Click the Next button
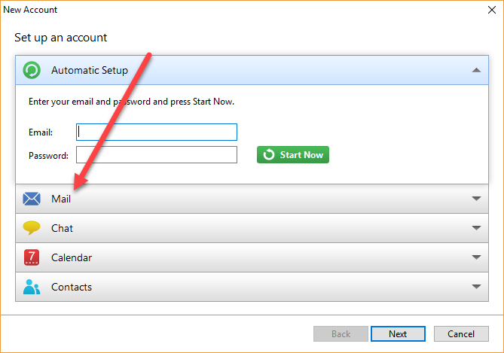 click(x=398, y=334)
